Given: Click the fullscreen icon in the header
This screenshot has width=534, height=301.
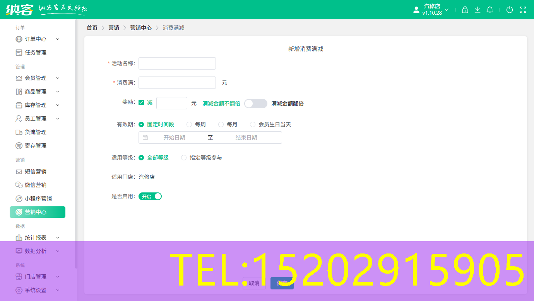Looking at the screenshot, I should (x=523, y=10).
